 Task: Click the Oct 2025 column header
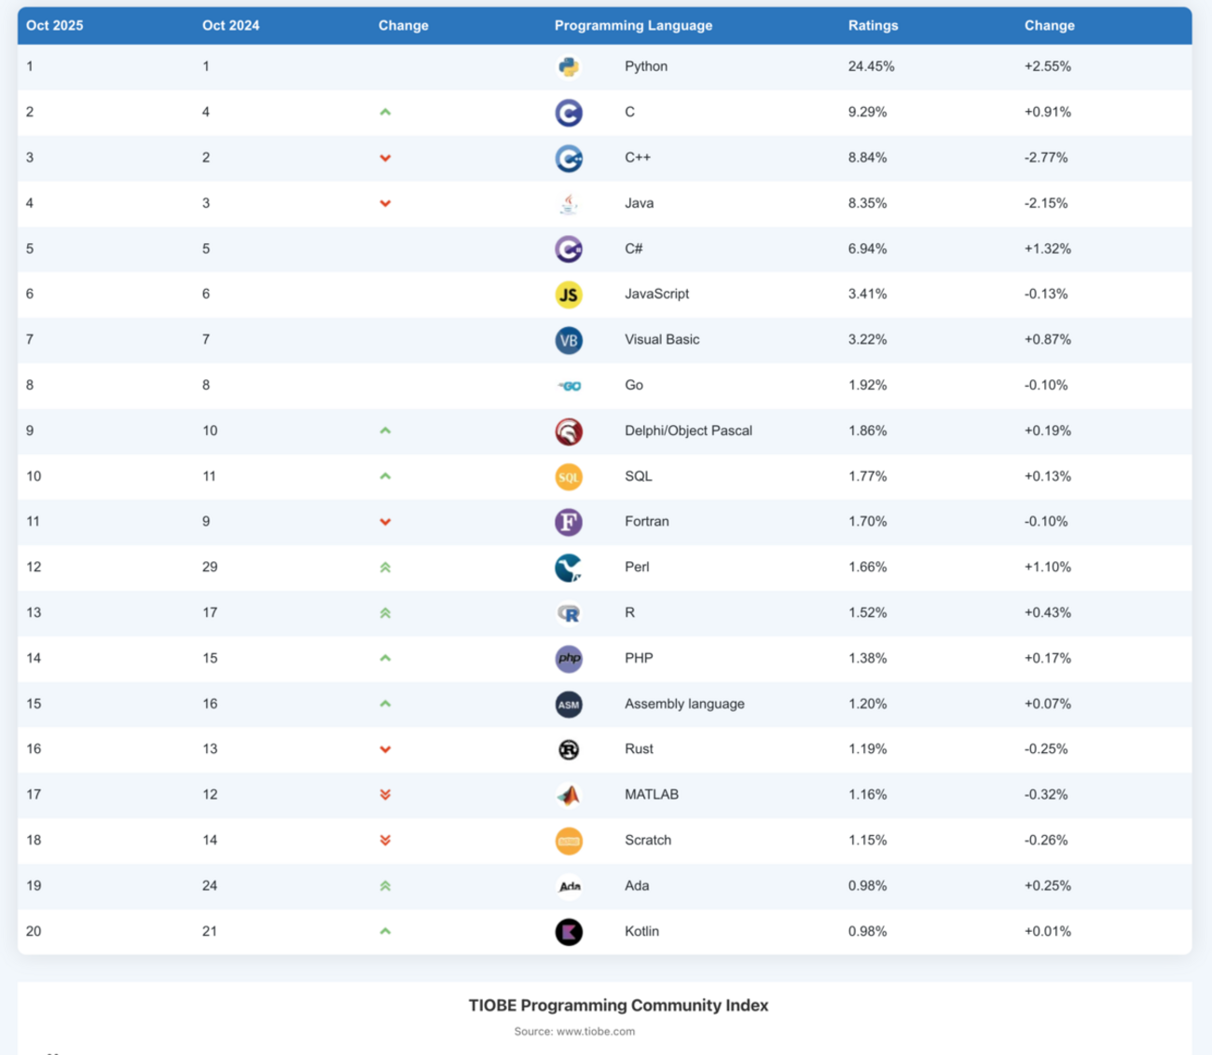(55, 26)
